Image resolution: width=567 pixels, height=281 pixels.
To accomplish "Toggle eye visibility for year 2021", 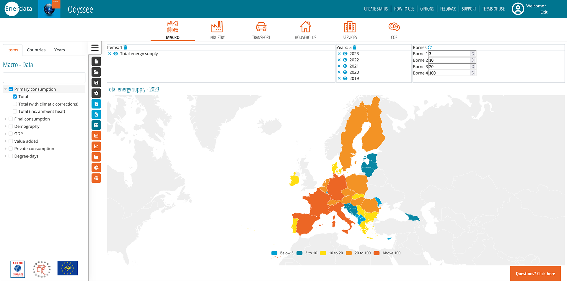I will pyautogui.click(x=345, y=66).
